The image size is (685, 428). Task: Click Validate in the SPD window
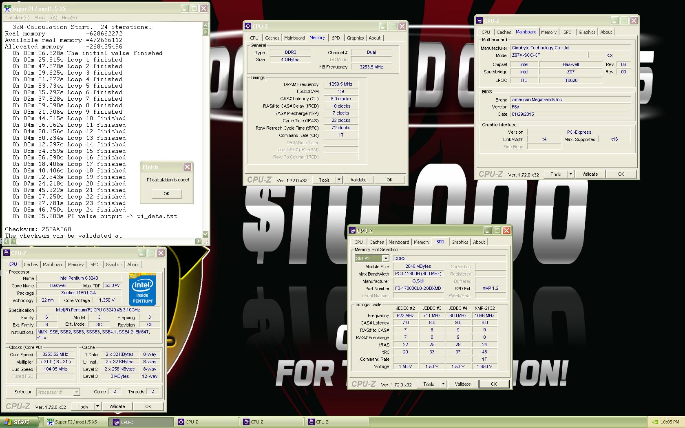[x=463, y=384]
